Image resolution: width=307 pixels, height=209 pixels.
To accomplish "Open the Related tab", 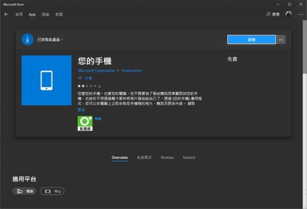I will pos(189,157).
